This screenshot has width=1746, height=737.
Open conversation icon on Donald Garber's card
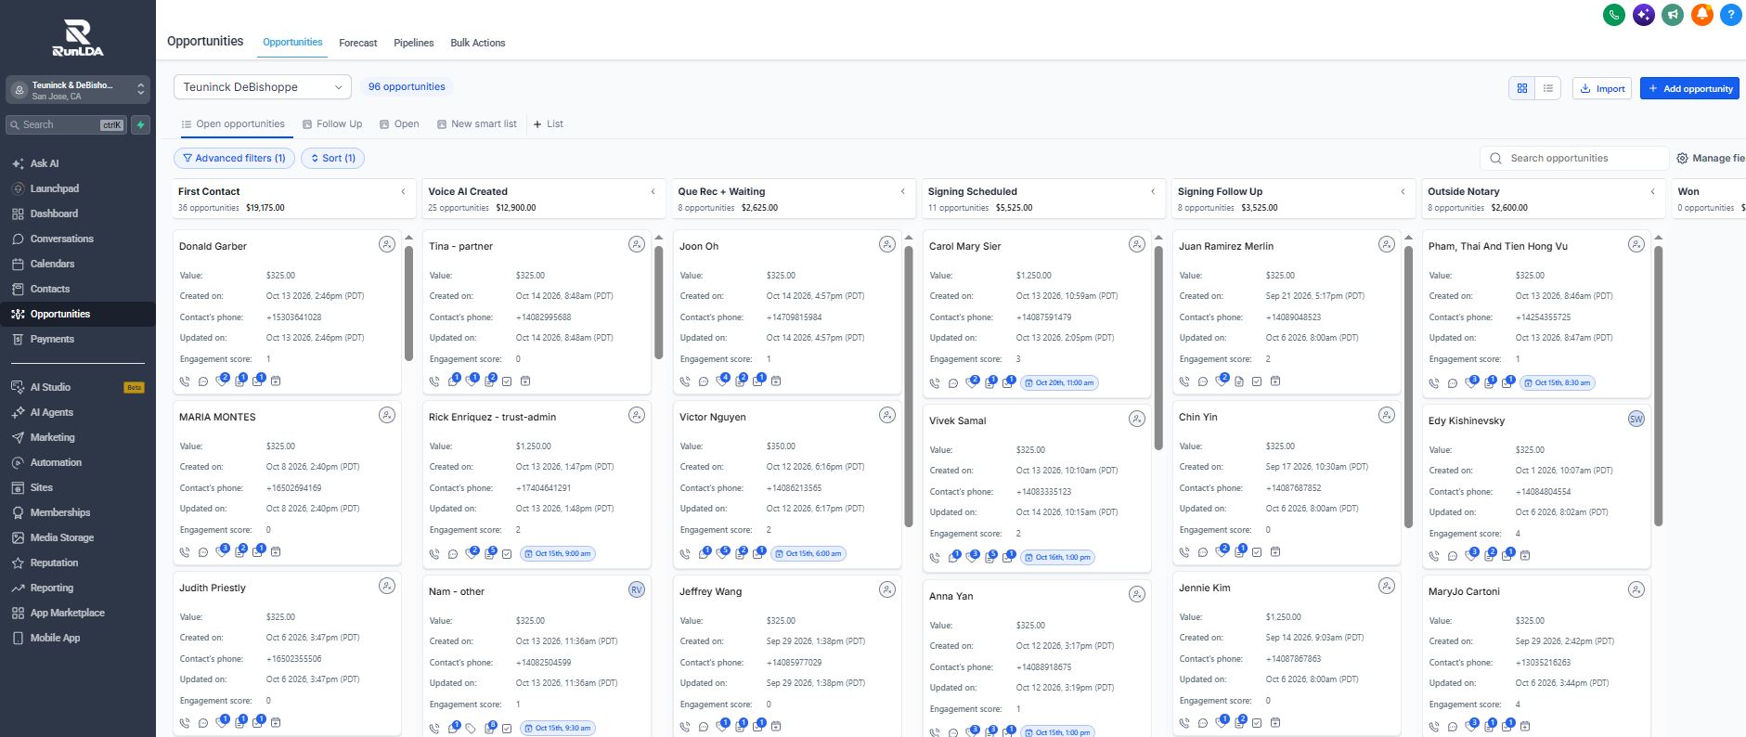click(203, 381)
